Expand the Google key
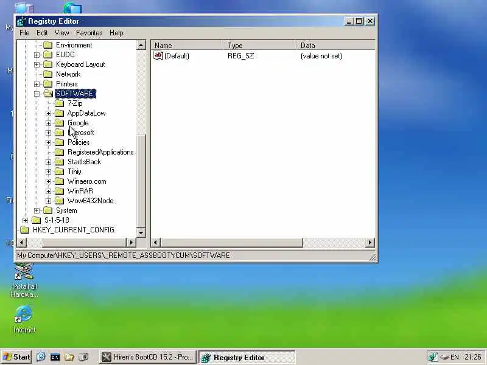The image size is (487, 365). [48, 123]
